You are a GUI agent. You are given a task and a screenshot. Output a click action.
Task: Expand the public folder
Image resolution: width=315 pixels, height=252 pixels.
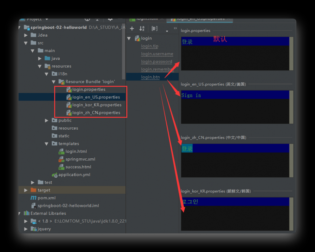(46, 120)
